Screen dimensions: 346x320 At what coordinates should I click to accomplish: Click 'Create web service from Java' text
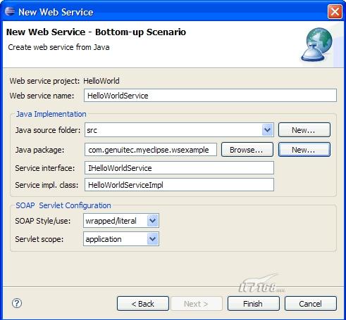point(58,47)
